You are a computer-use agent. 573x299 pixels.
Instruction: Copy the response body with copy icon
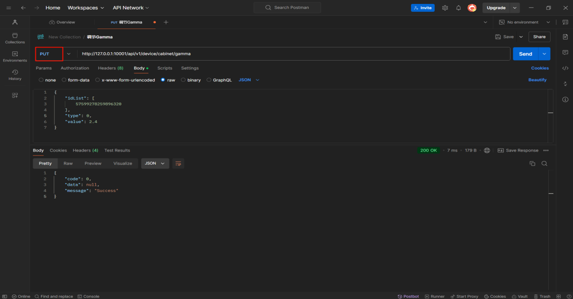532,164
